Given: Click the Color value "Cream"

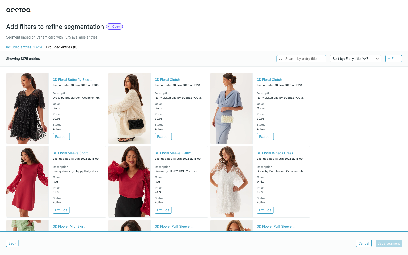Looking at the screenshot, I should (261, 108).
